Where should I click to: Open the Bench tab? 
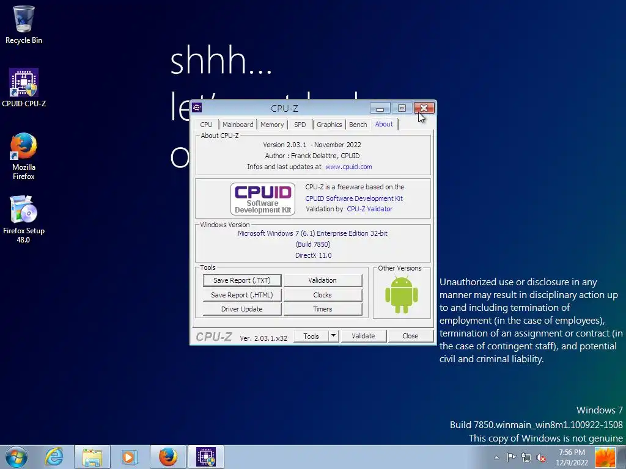click(358, 125)
